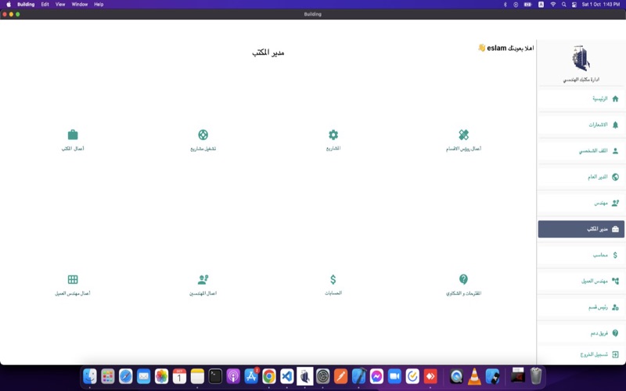
Task: Open أعمال مهندس العميل grid tile
Action: coord(73,285)
